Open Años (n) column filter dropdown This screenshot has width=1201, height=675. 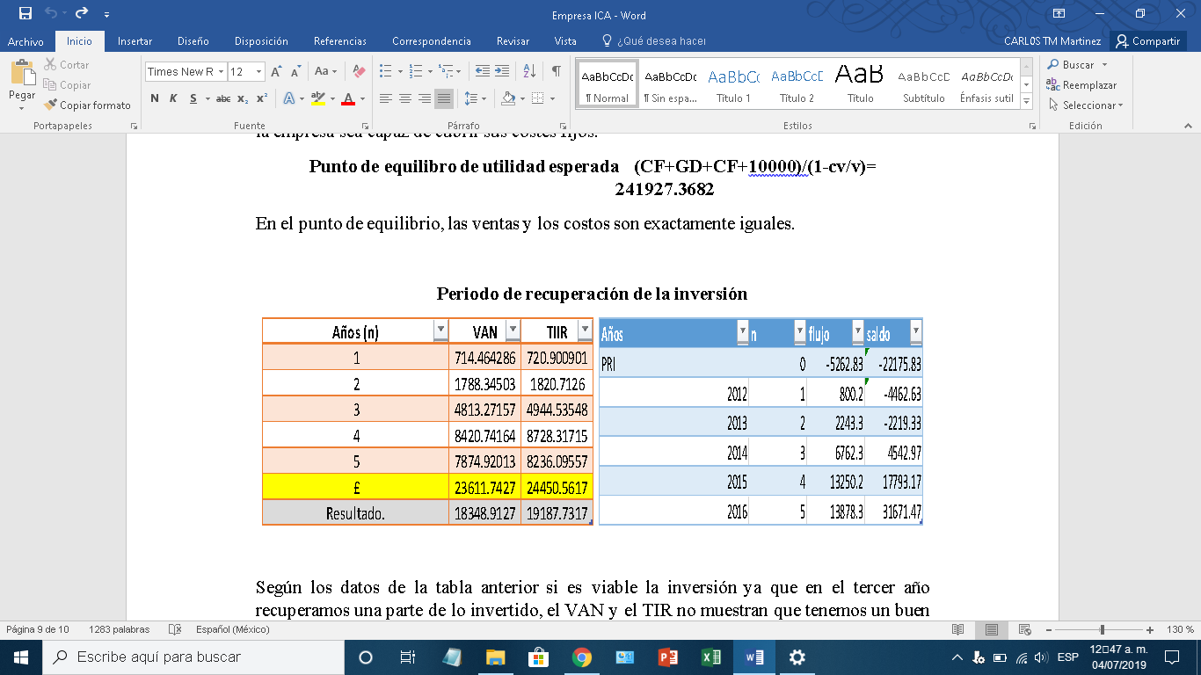point(440,330)
